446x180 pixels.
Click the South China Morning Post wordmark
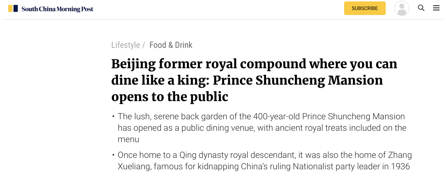click(x=57, y=9)
